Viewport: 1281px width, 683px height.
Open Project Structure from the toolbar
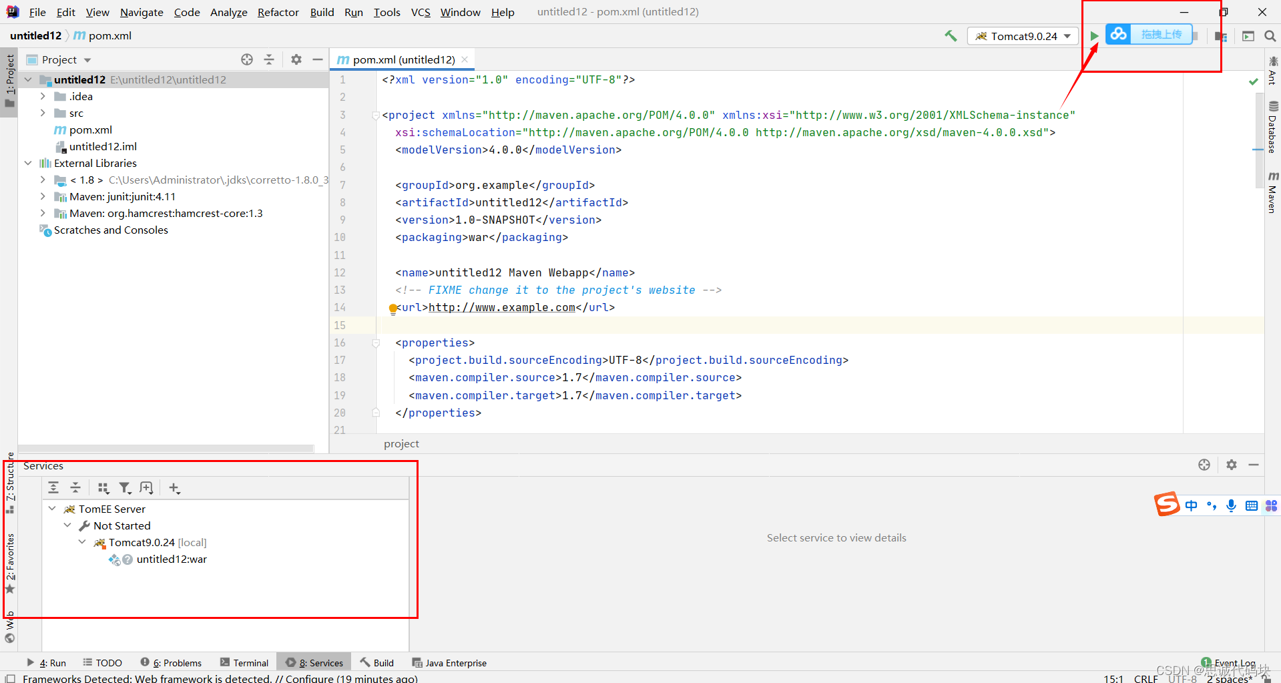point(1221,36)
